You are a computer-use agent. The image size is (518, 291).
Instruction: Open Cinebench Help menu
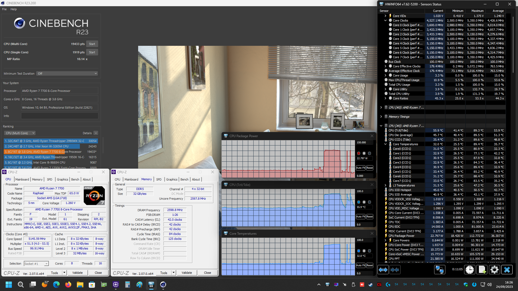point(13,9)
